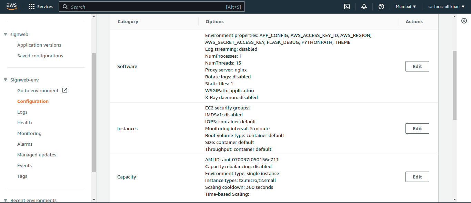
Task: Click the AWS home logo
Action: (x=11, y=6)
